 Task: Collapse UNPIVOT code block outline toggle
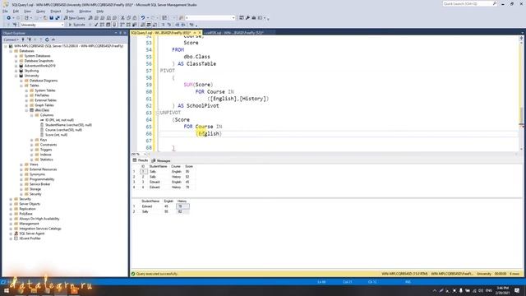pos(158,113)
